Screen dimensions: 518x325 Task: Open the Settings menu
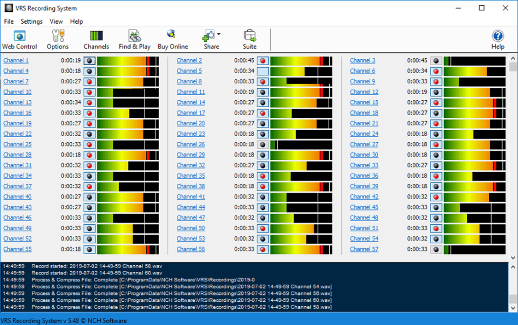31,22
